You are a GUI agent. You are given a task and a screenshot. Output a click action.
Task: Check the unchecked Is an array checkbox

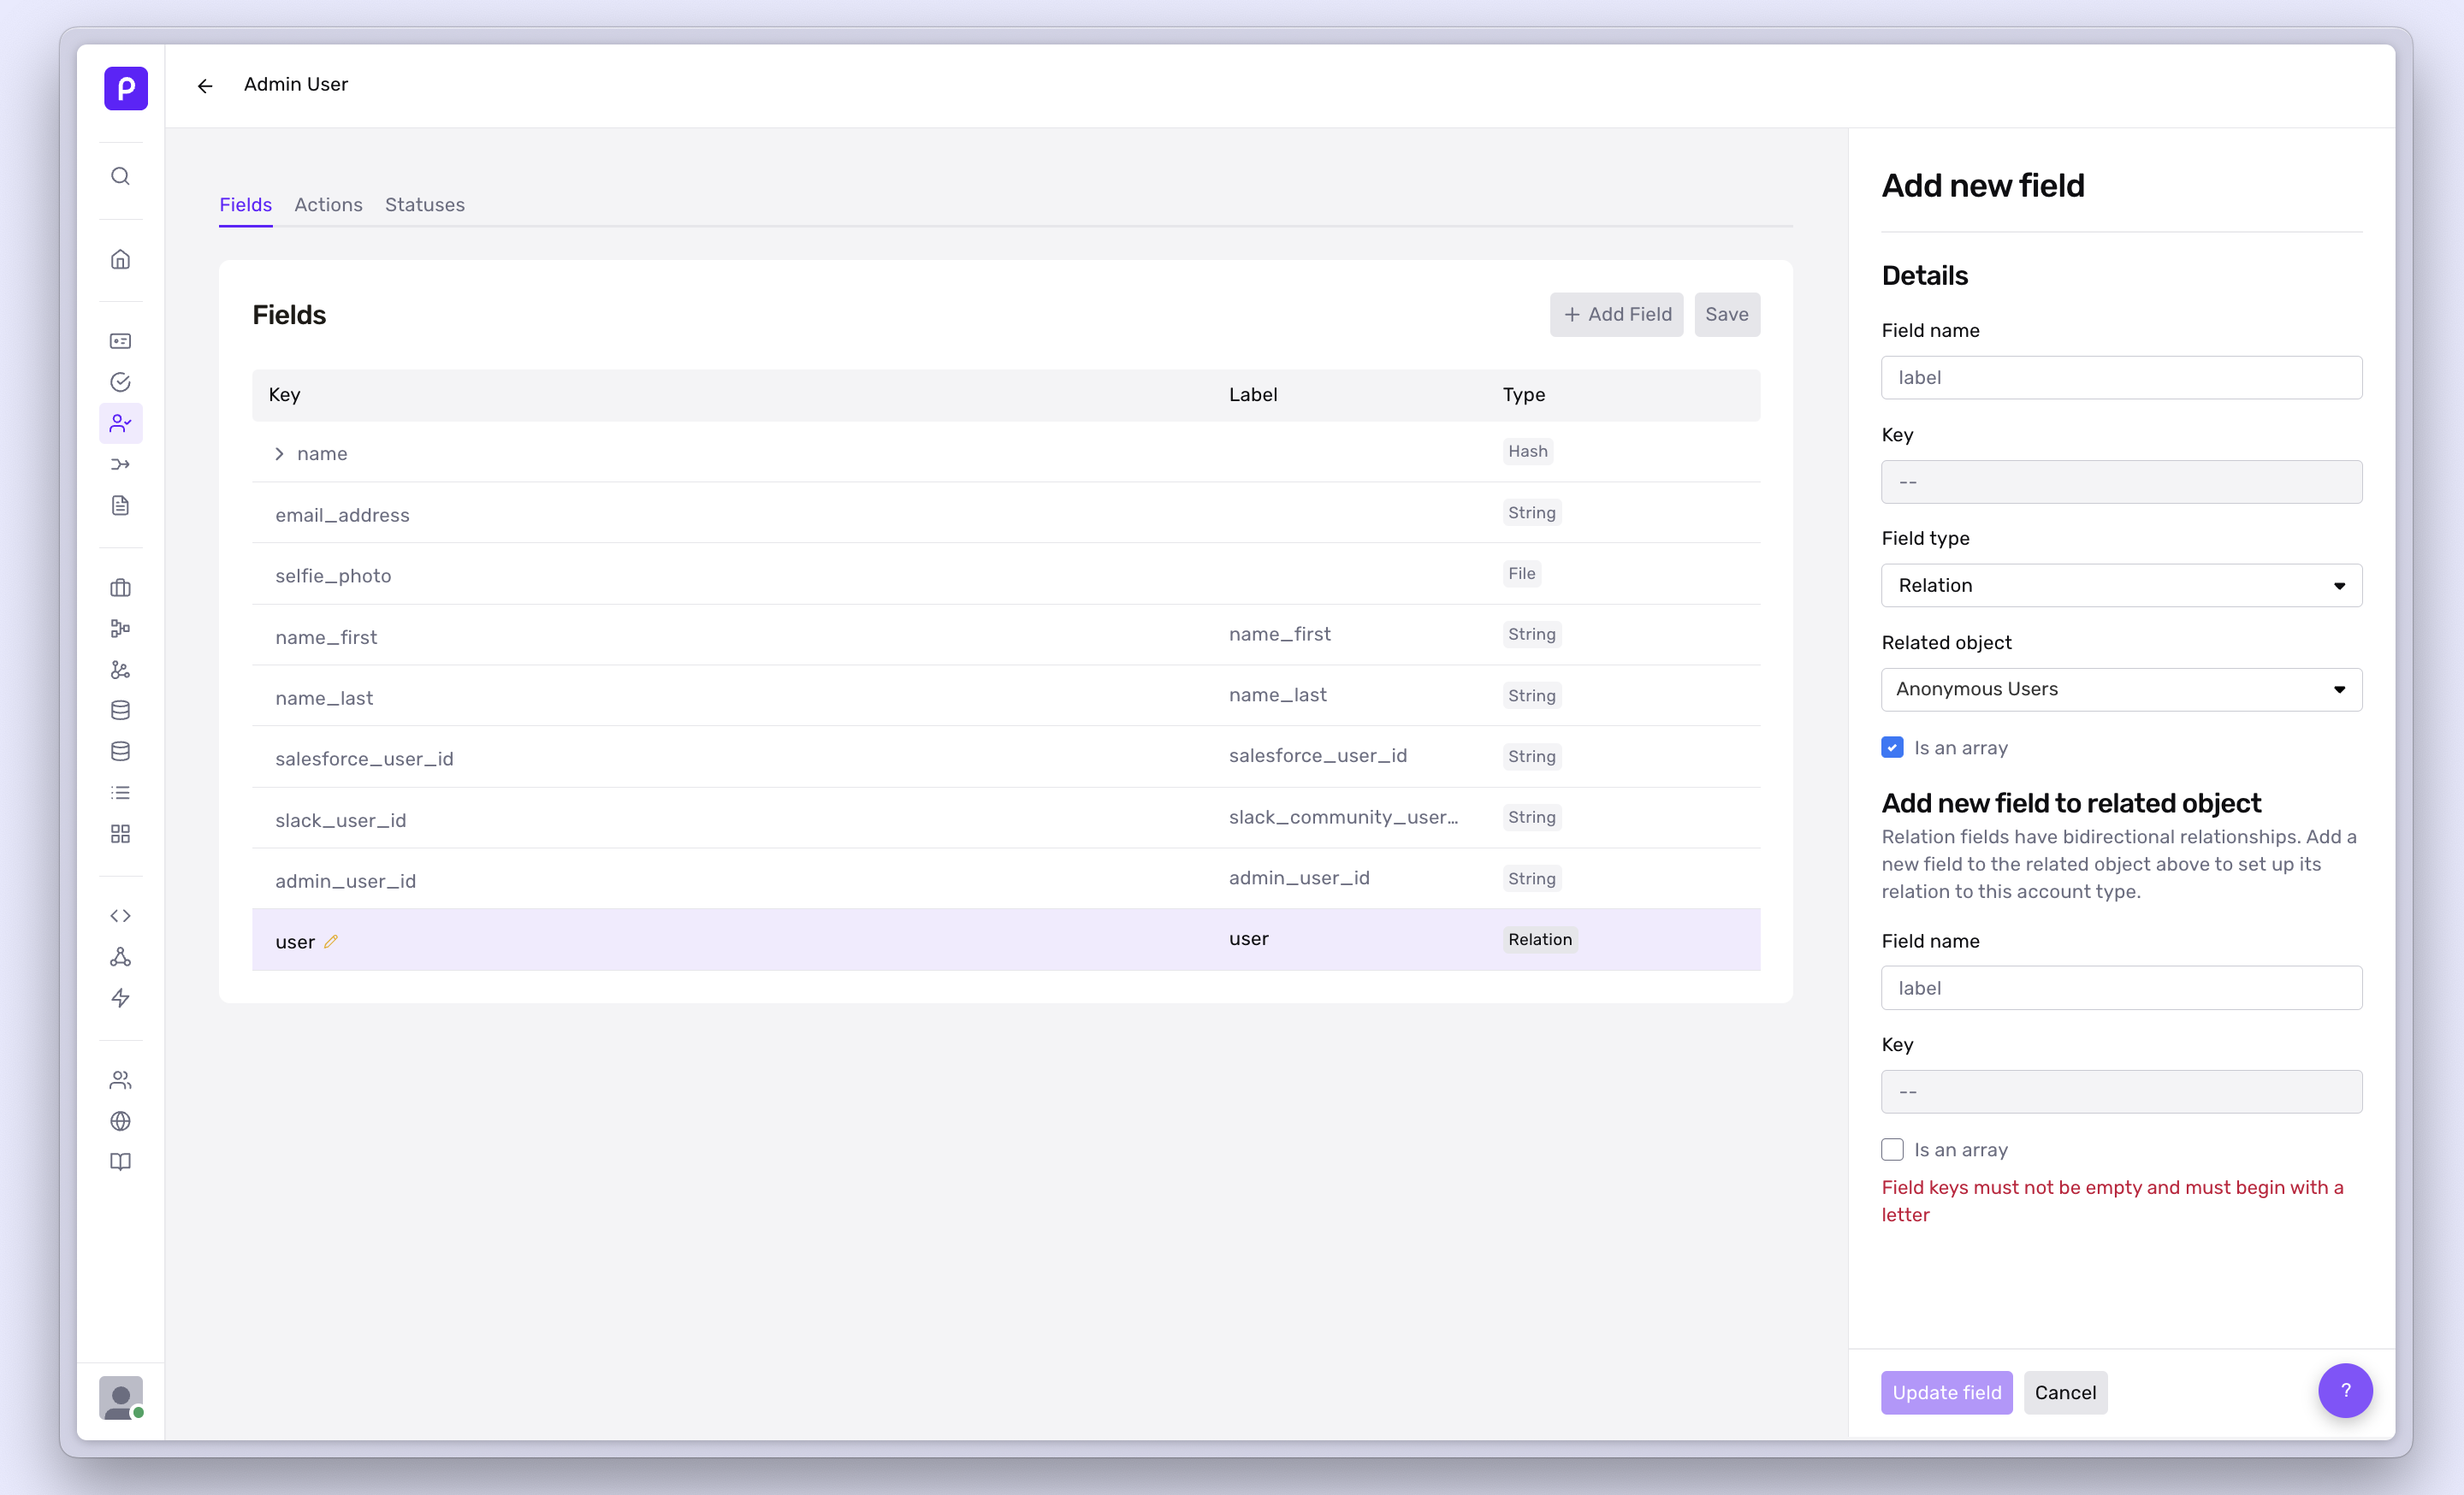click(x=1892, y=1149)
